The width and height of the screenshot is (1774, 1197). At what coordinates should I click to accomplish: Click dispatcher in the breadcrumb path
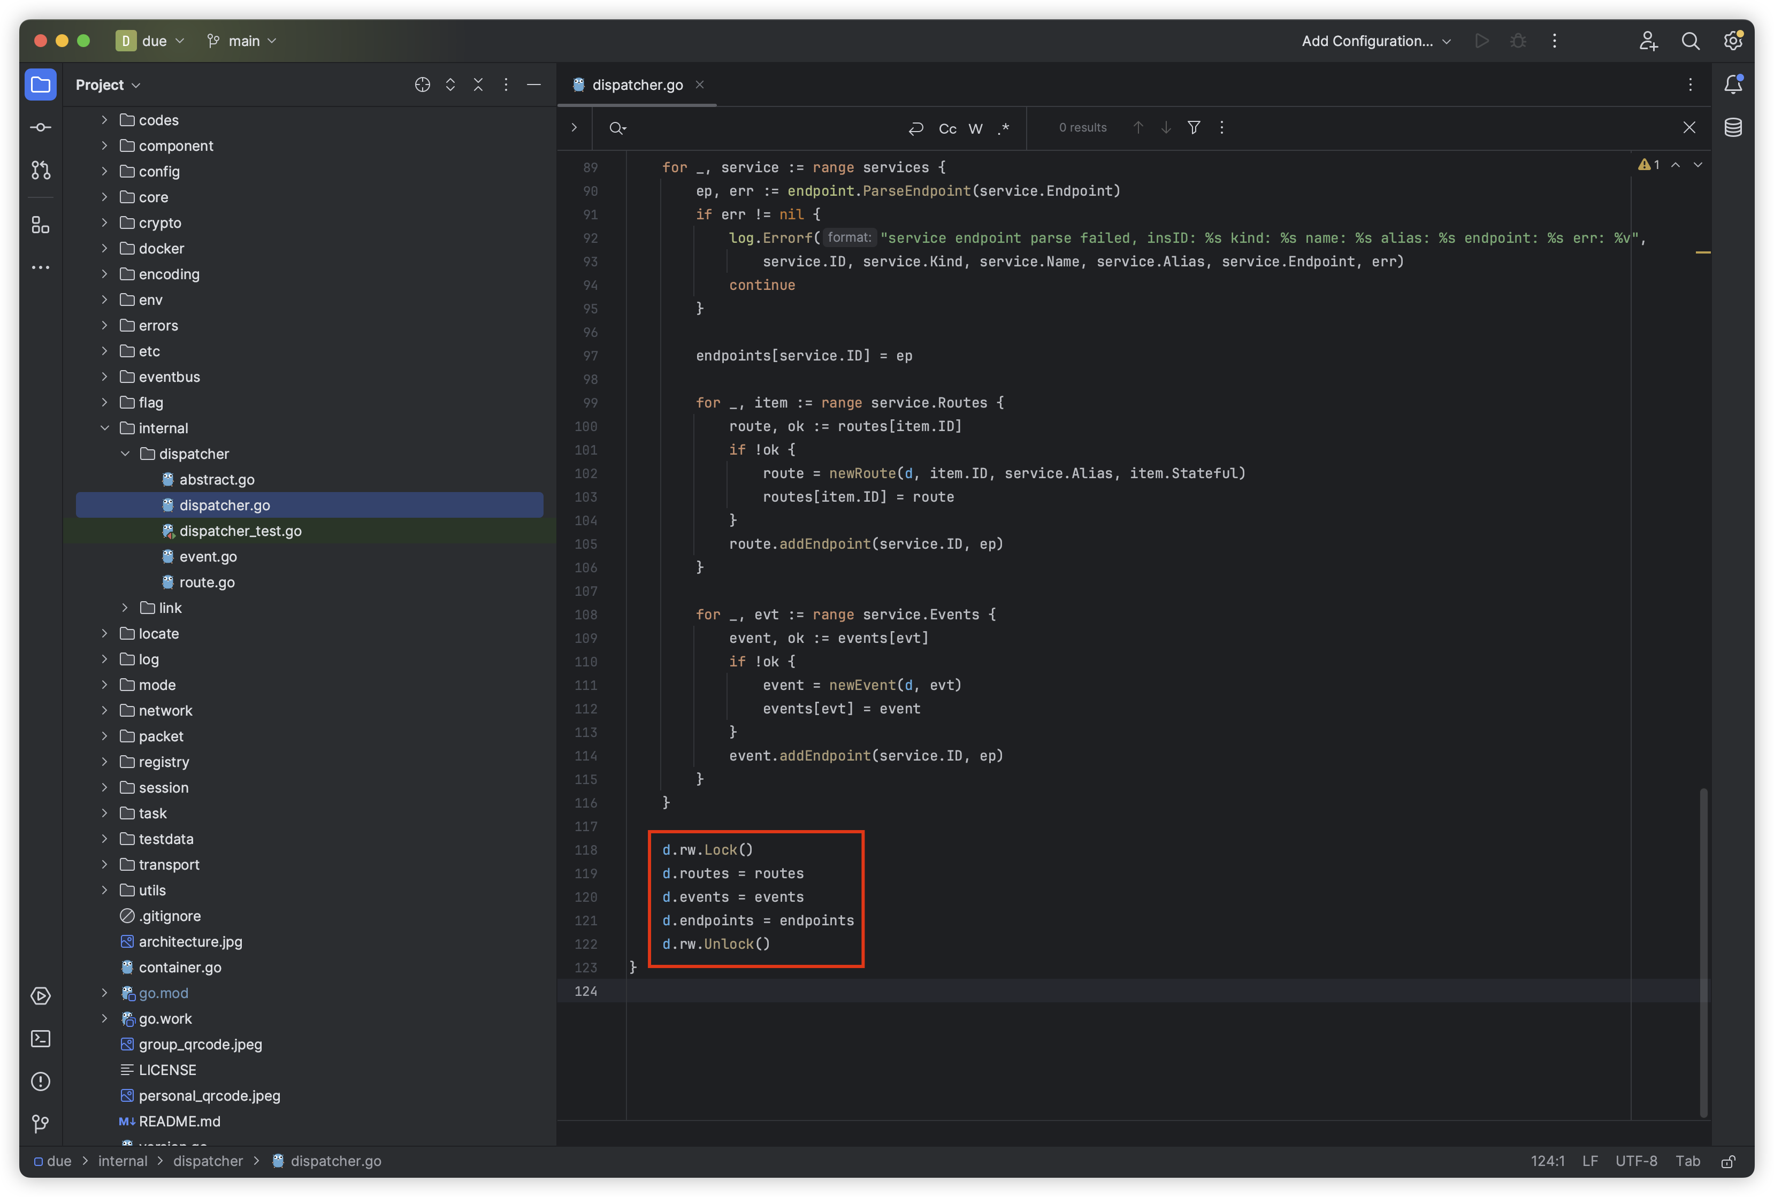[x=208, y=1160]
